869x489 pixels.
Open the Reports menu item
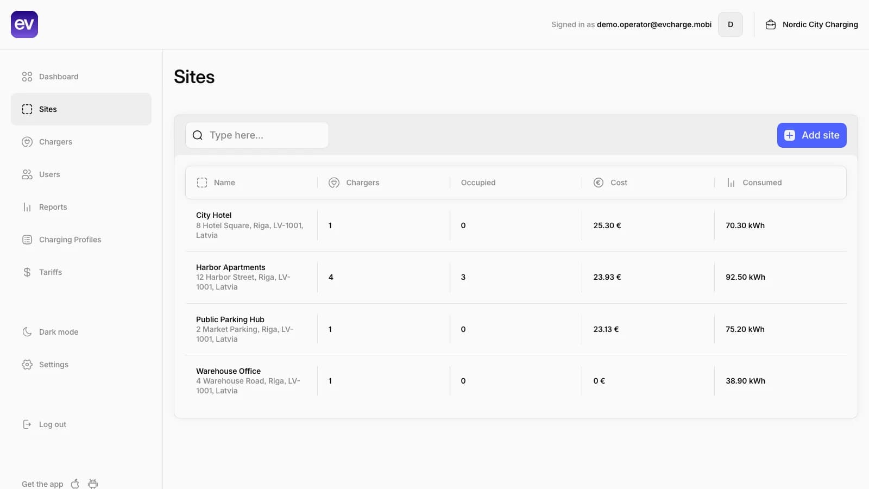(x=81, y=207)
